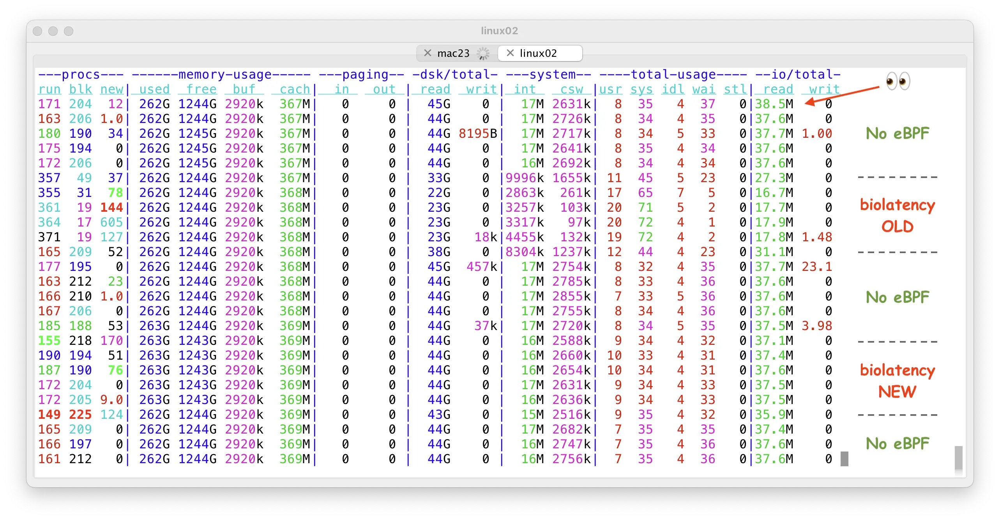Click the int value 9996k
1000x520 pixels.
525,178
